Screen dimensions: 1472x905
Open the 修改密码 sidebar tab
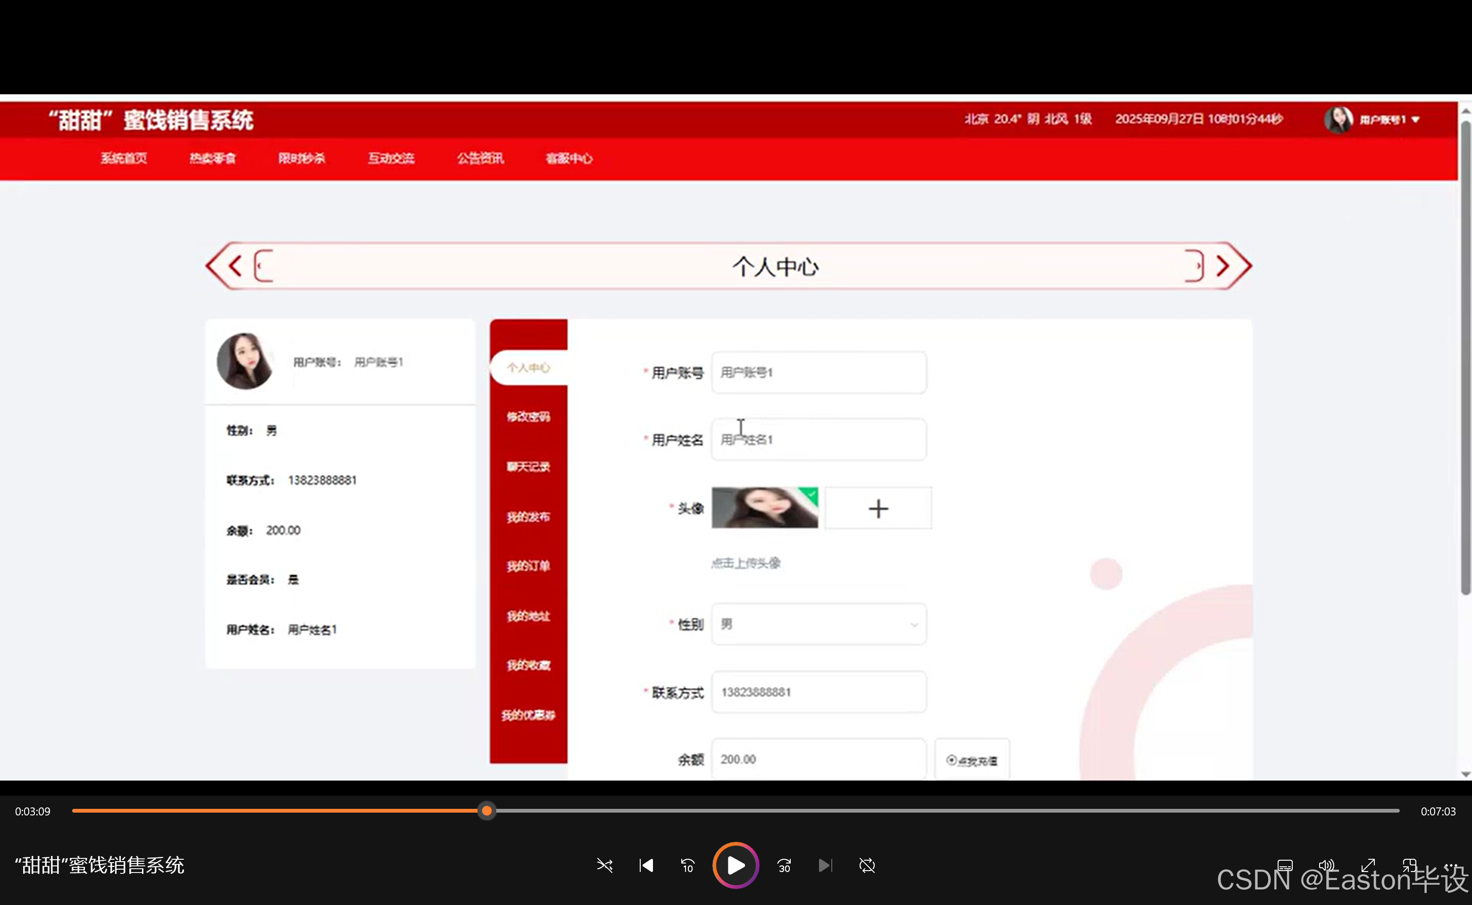pos(528,417)
